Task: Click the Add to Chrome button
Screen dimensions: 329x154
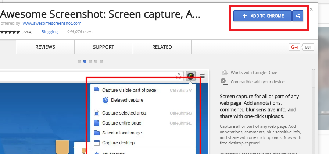Action: pos(262,16)
